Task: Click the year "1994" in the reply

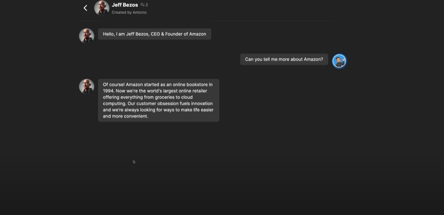Action: pyautogui.click(x=108, y=91)
